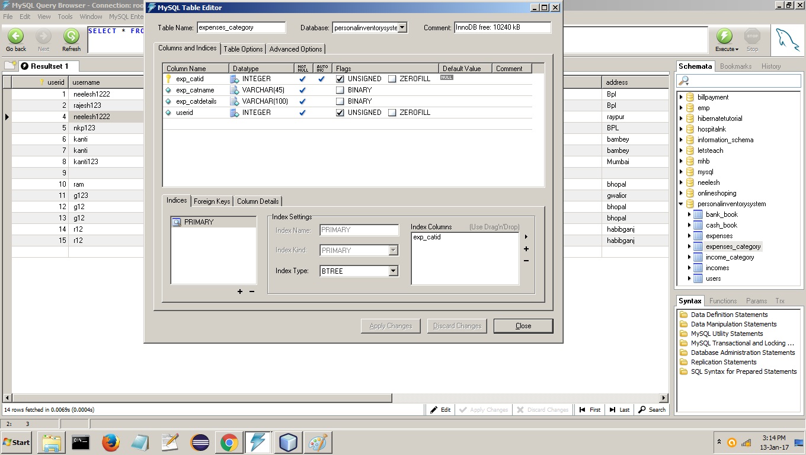Screen dimensions: 806x455
Task: Delete index using minus below index list
Action: coord(252,291)
